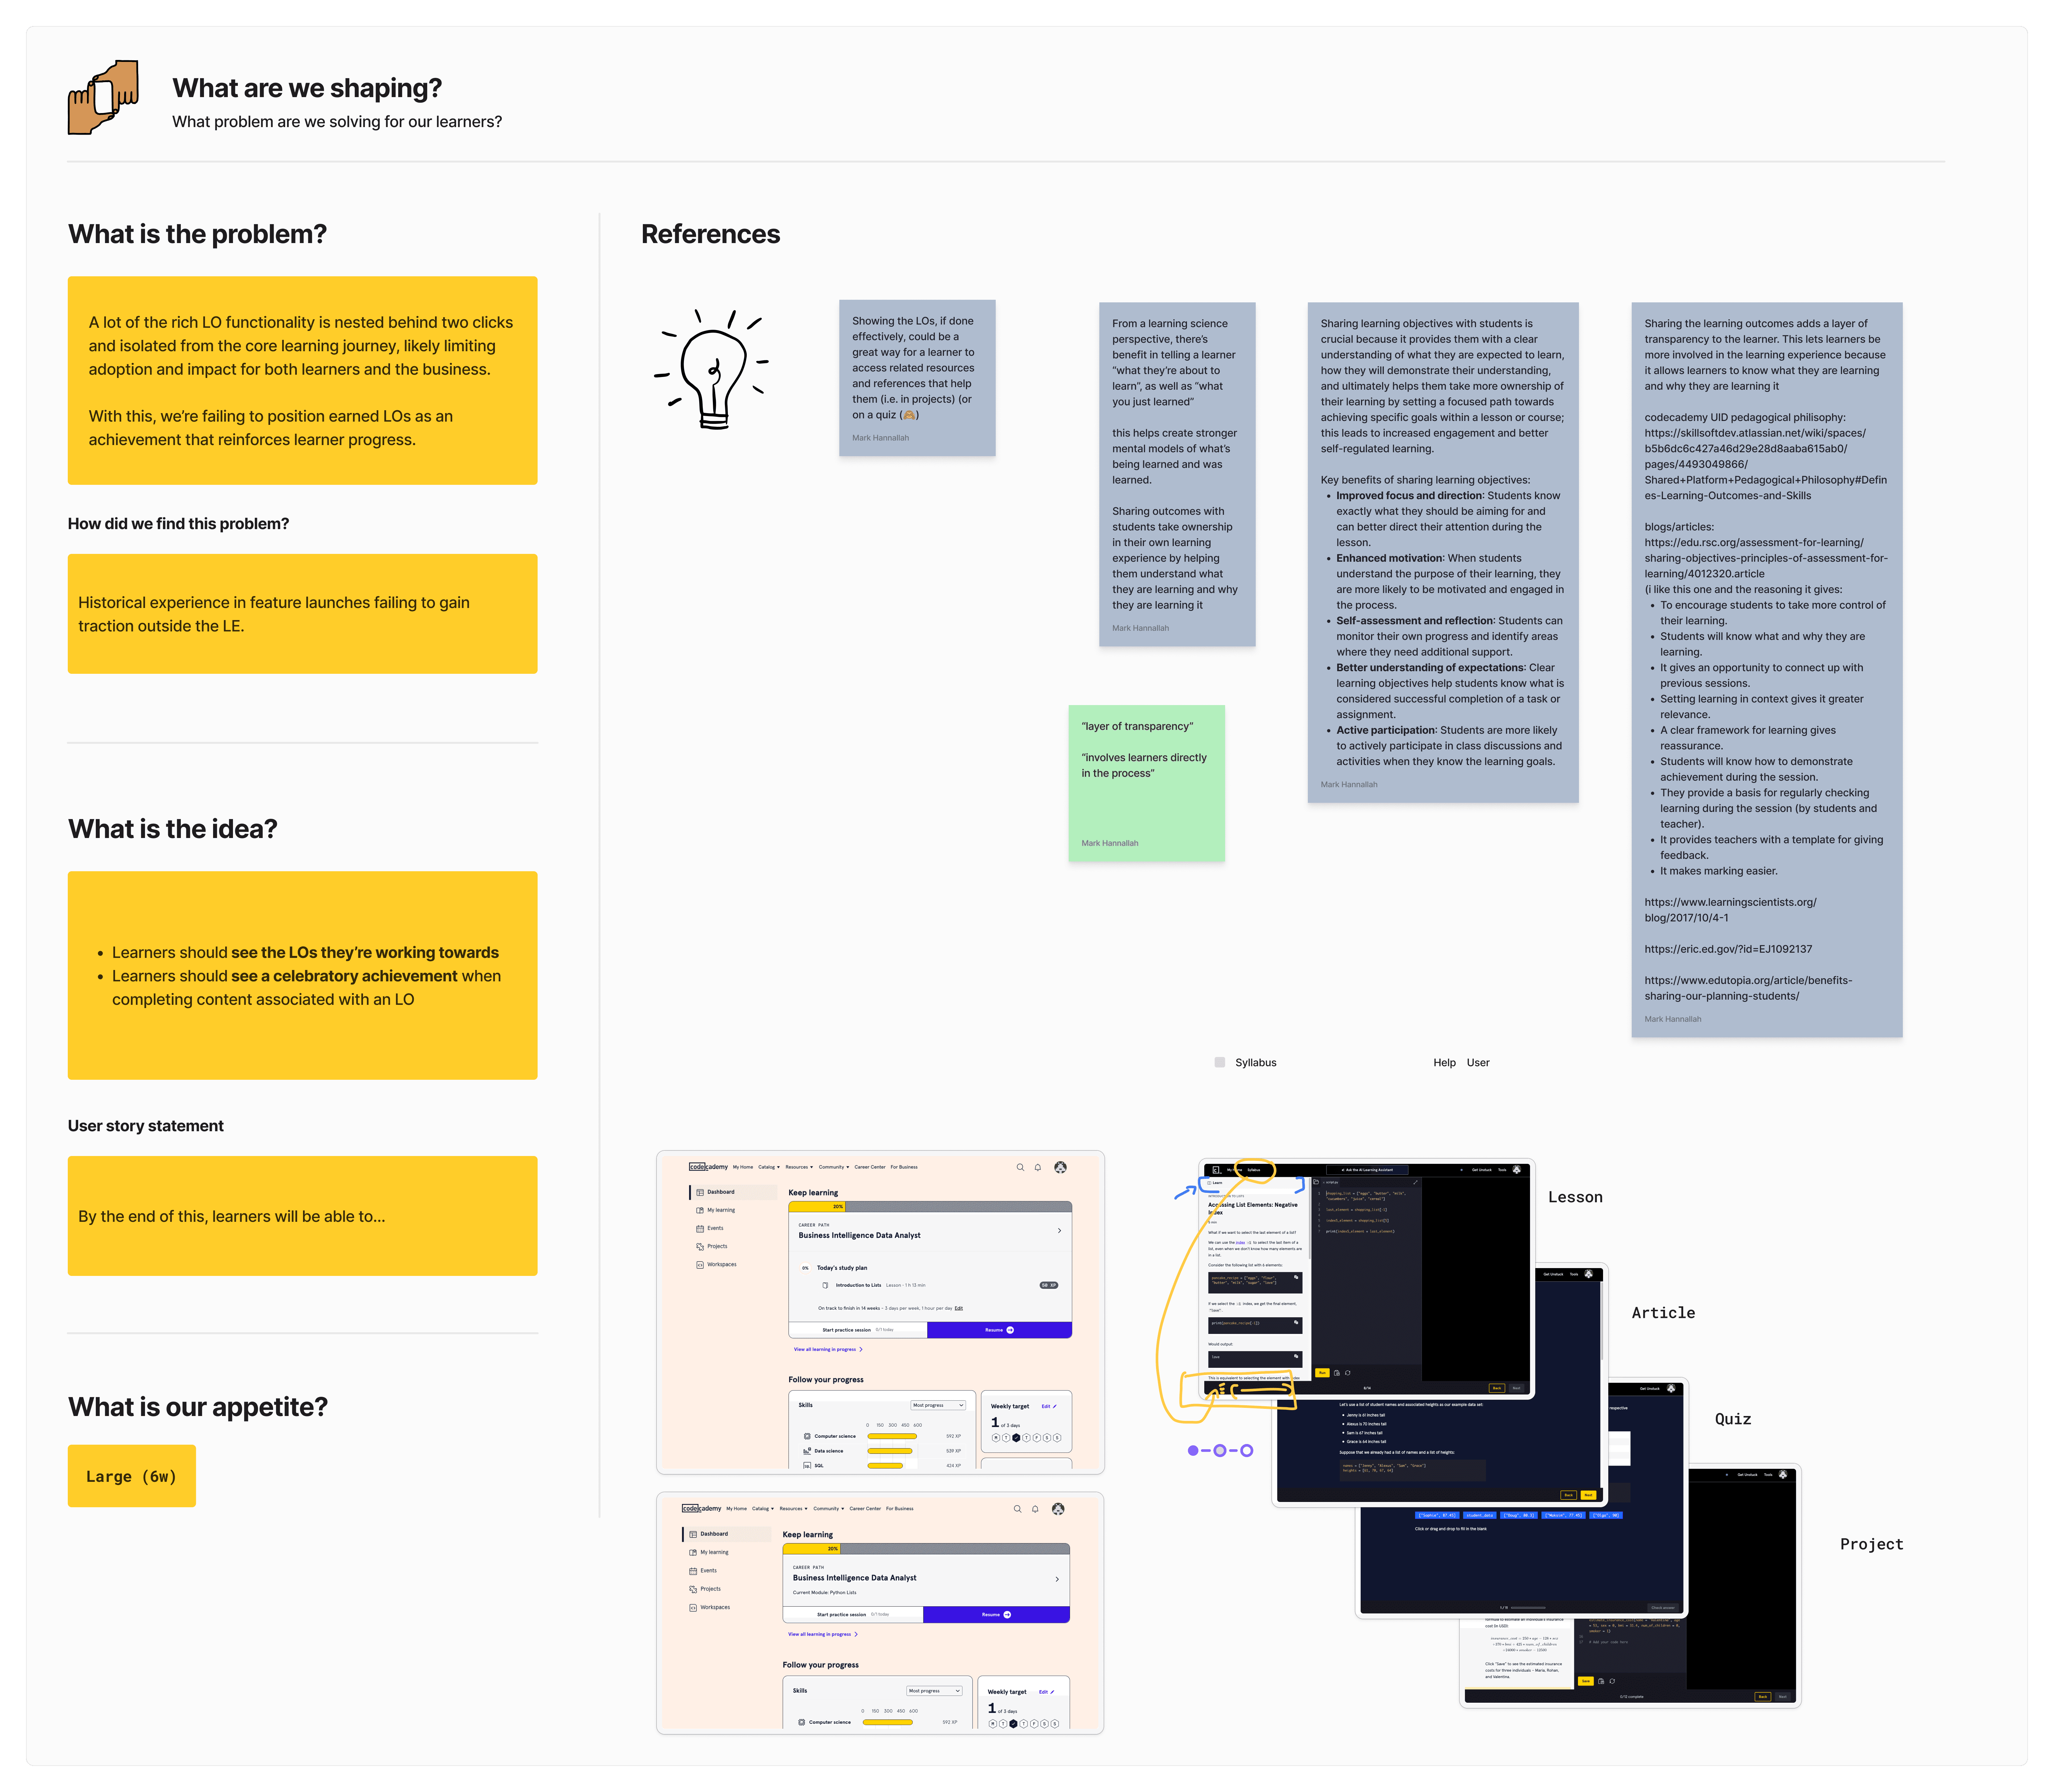
Task: Click the user avatar in the Article mockup header
Action: pyautogui.click(x=1589, y=1274)
